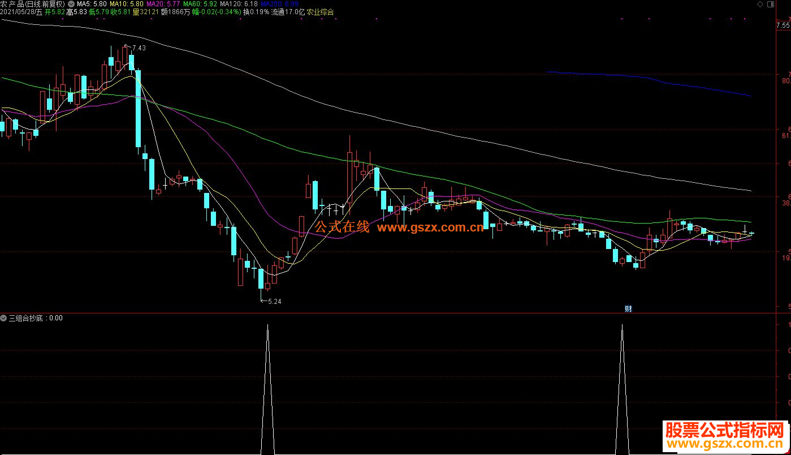Click the second 三组合抄底 signal spike near 财

pos(623,389)
